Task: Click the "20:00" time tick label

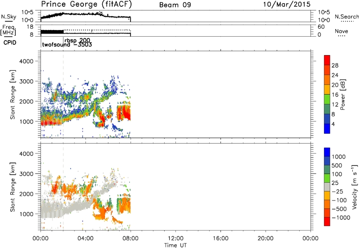Action: click(x=266, y=239)
